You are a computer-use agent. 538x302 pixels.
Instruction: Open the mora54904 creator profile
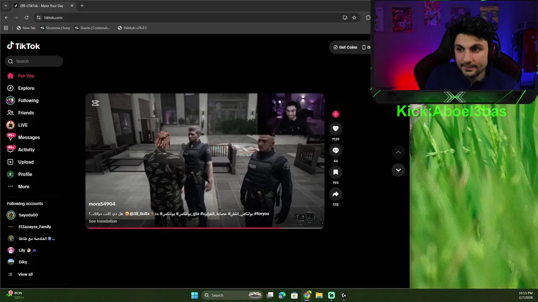[102, 204]
